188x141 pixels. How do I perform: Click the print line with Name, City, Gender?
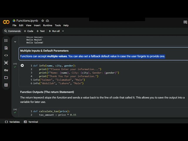coord(79,73)
